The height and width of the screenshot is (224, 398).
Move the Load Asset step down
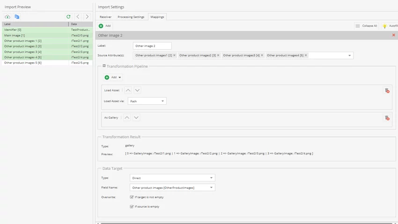[x=137, y=90]
